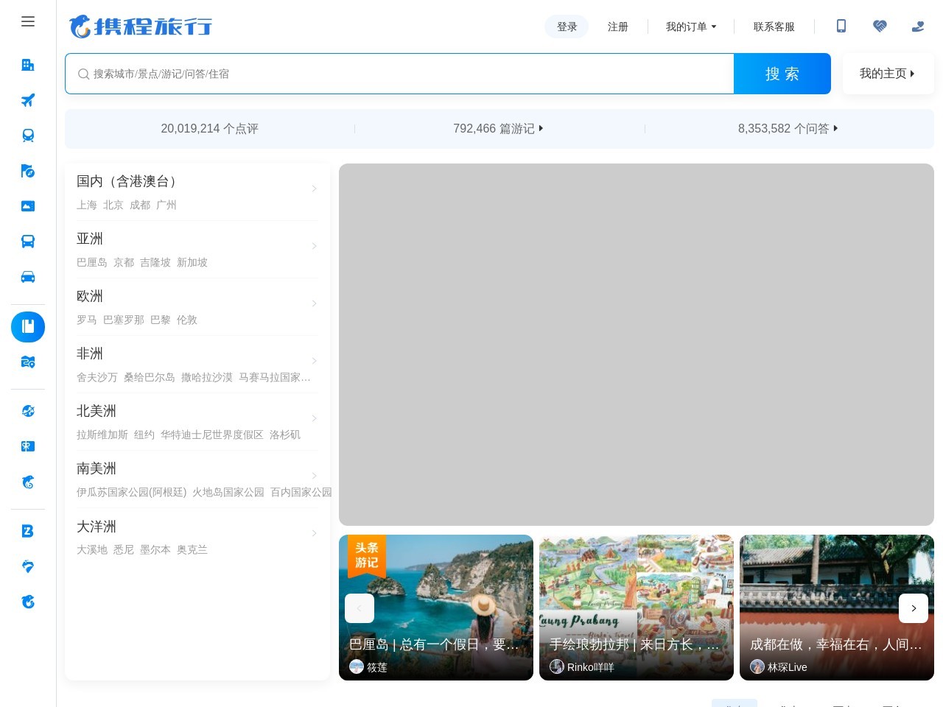
Task: Click the mobile app icon in the header
Action: [841, 27]
